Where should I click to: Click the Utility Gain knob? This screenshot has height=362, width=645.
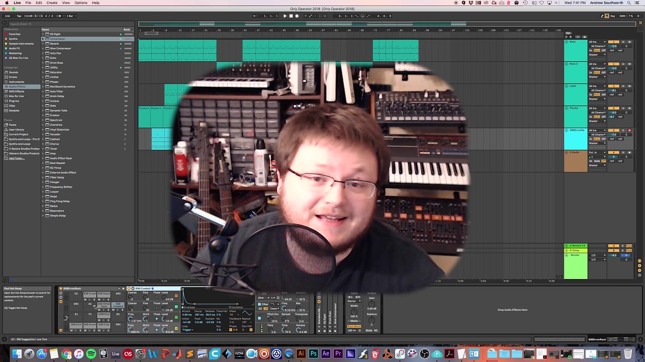(x=372, y=304)
